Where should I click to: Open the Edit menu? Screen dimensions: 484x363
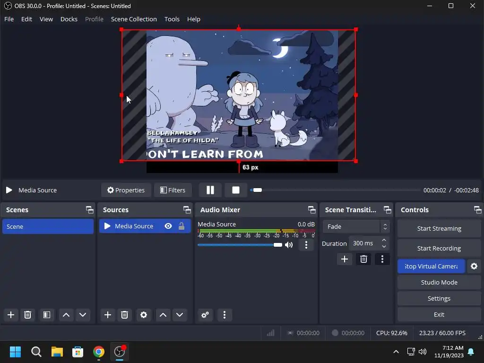tap(26, 19)
